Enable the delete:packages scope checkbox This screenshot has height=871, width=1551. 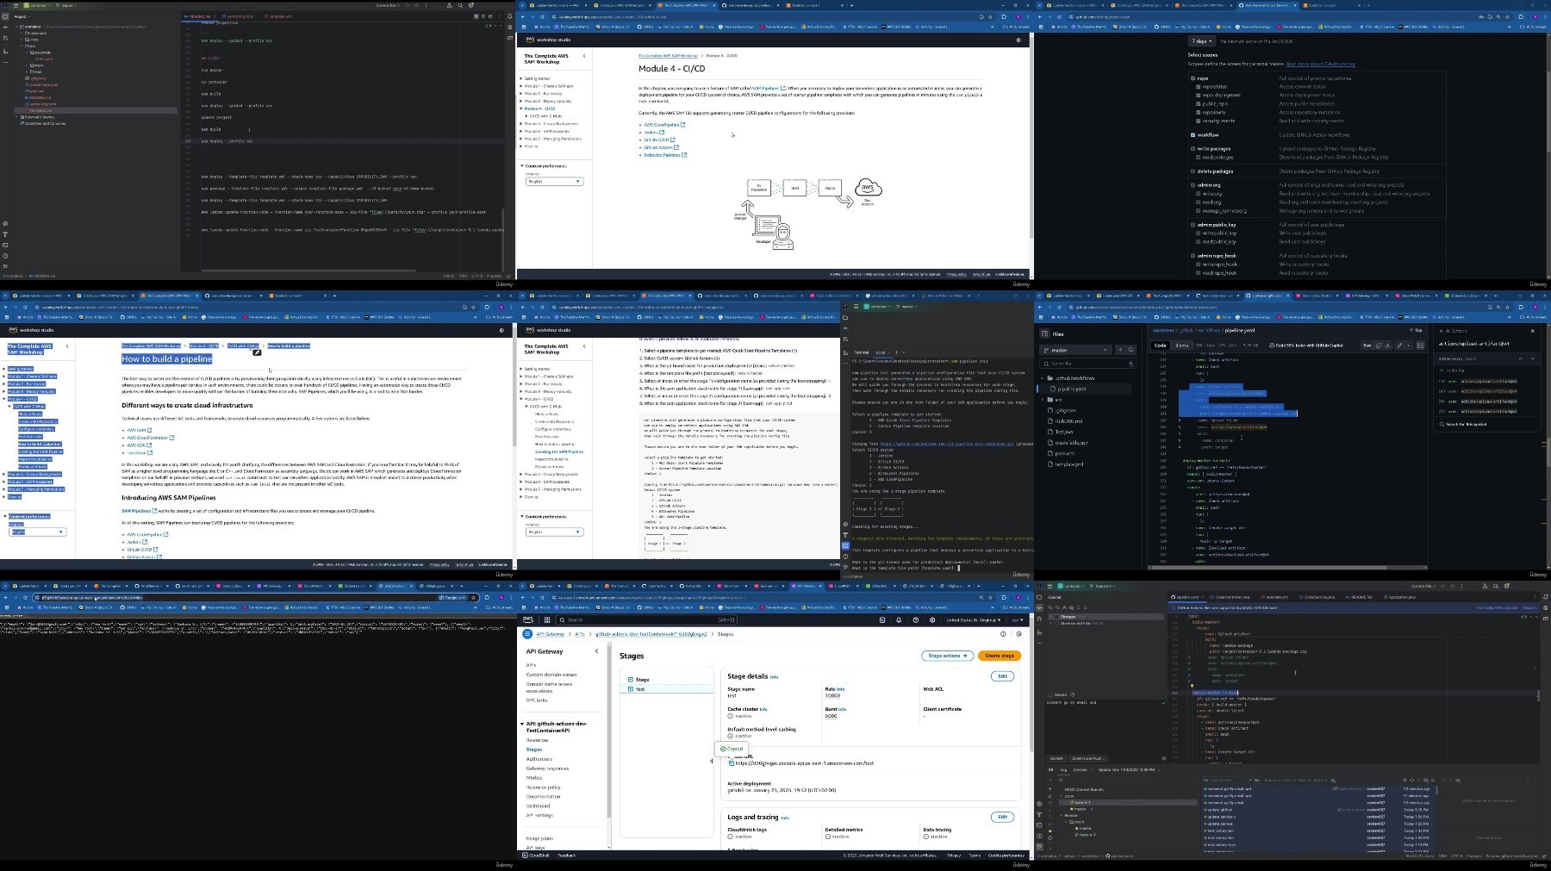(x=1193, y=171)
